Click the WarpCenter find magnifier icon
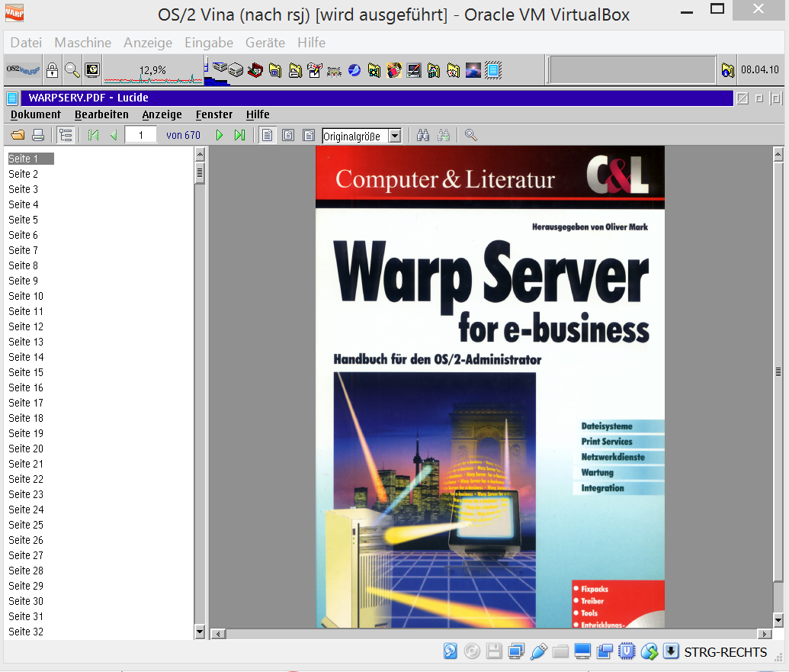789x672 pixels. (72, 70)
